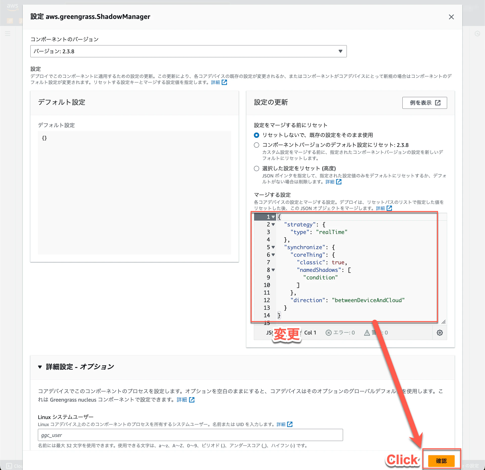This screenshot has width=485, height=470.
Task: Open the code editor settings gear
Action: click(x=440, y=333)
